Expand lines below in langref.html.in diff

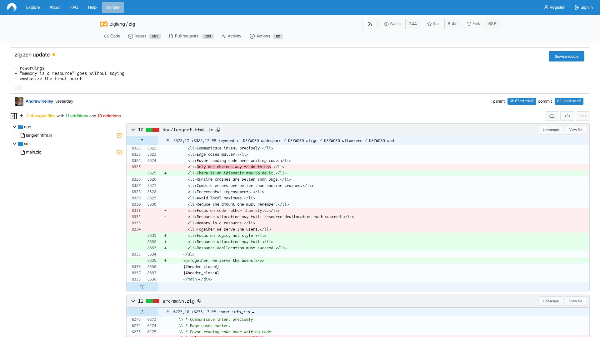point(142,287)
